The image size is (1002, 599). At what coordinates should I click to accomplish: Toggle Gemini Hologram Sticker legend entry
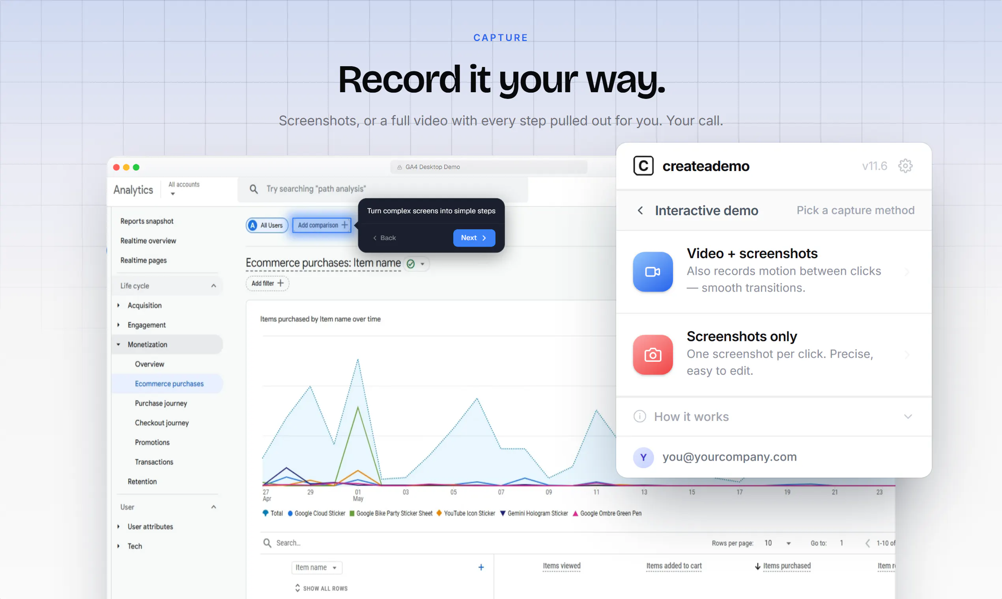(534, 513)
